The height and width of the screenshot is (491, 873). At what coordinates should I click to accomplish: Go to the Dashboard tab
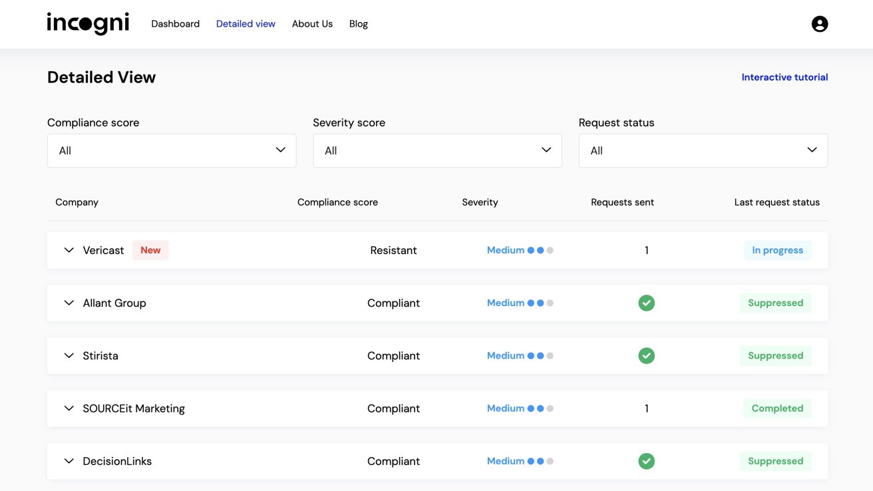175,24
